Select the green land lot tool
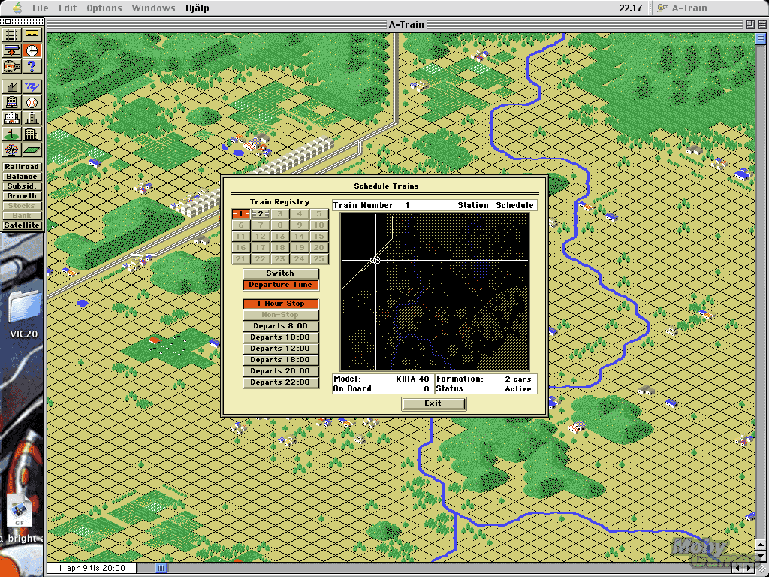Screen dimensions: 769x577 pos(32,150)
